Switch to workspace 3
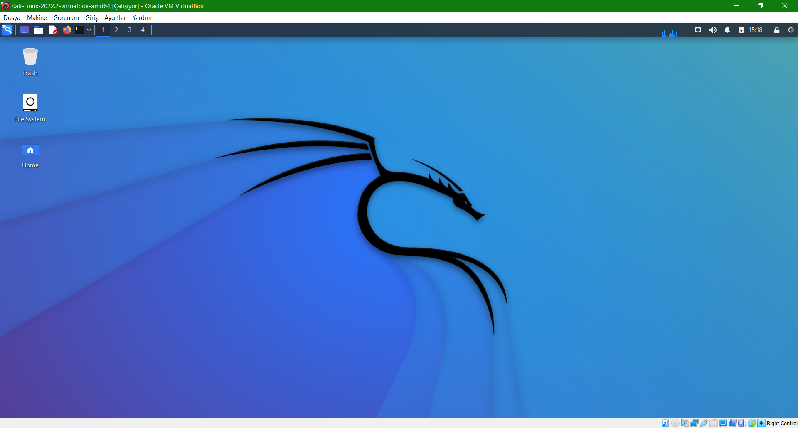The width and height of the screenshot is (798, 428). pos(130,30)
